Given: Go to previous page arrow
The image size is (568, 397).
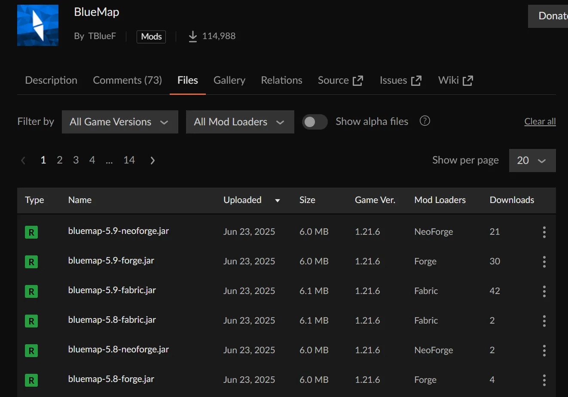Looking at the screenshot, I should pyautogui.click(x=23, y=161).
